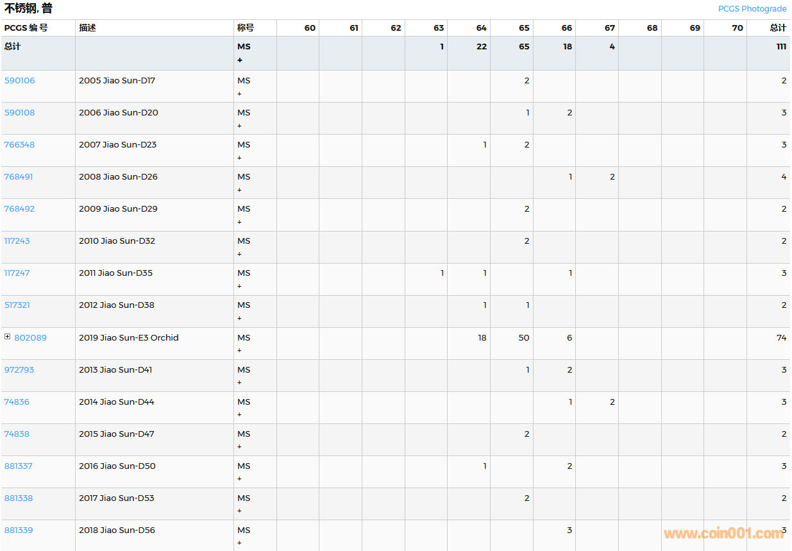Open coin number 117243

pos(17,241)
